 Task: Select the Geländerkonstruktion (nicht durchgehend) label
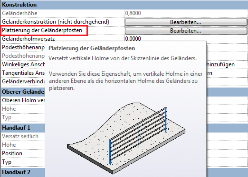(56, 22)
